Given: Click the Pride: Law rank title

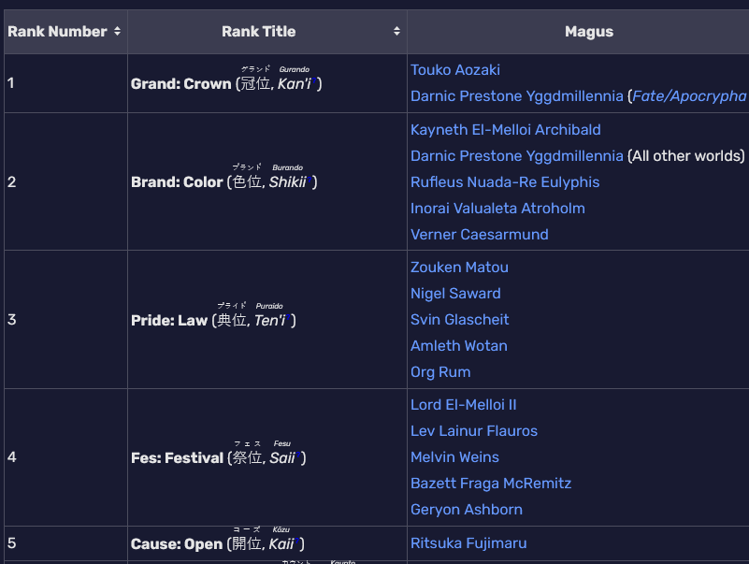Looking at the screenshot, I should [x=169, y=321].
